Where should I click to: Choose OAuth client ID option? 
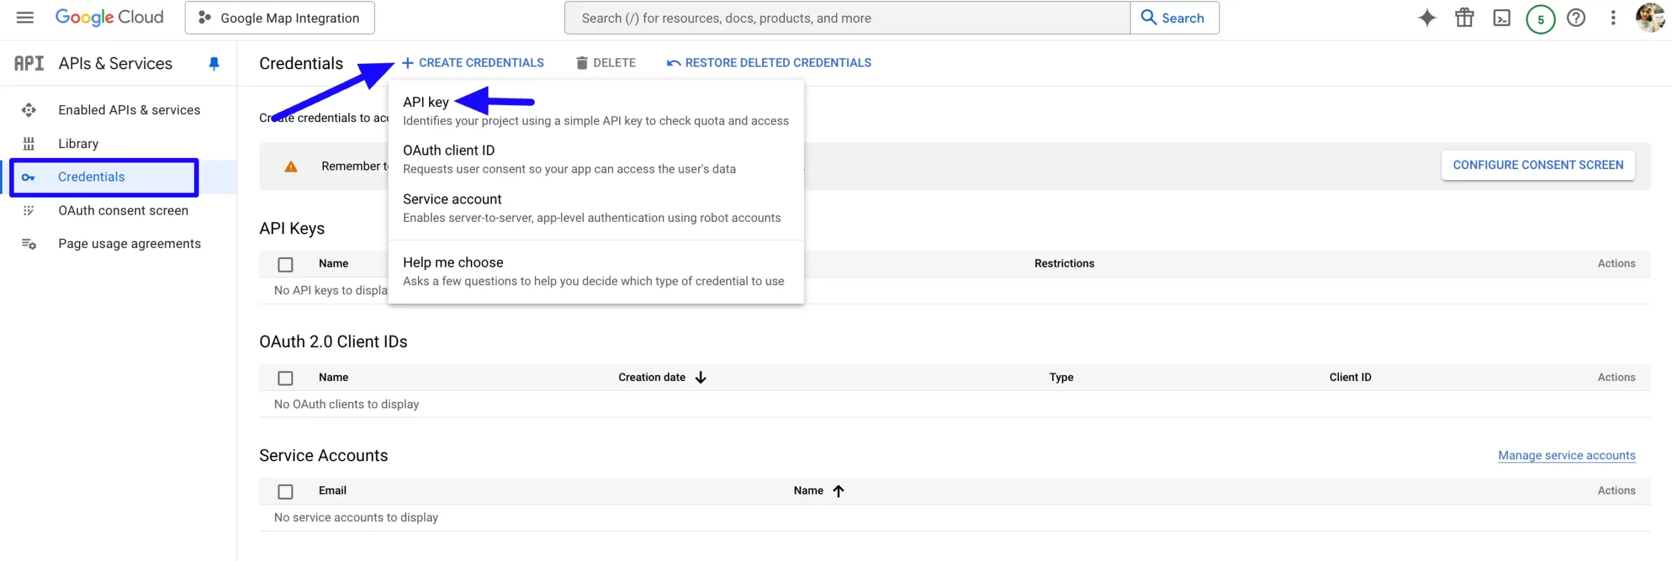pyautogui.click(x=596, y=159)
